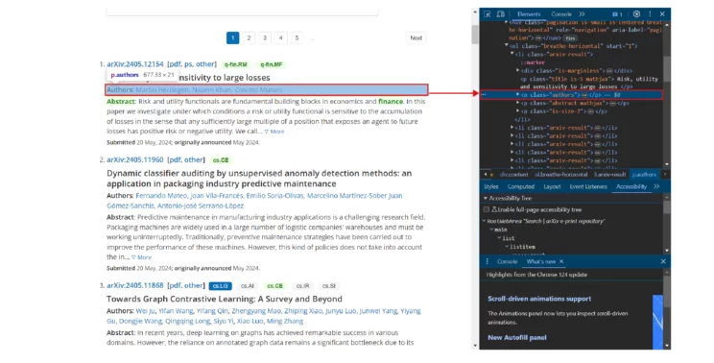Image resolution: width=714 pixels, height=363 pixels.
Task: Select ol.breathe-horizontal breadcrumb
Action: coord(561,175)
